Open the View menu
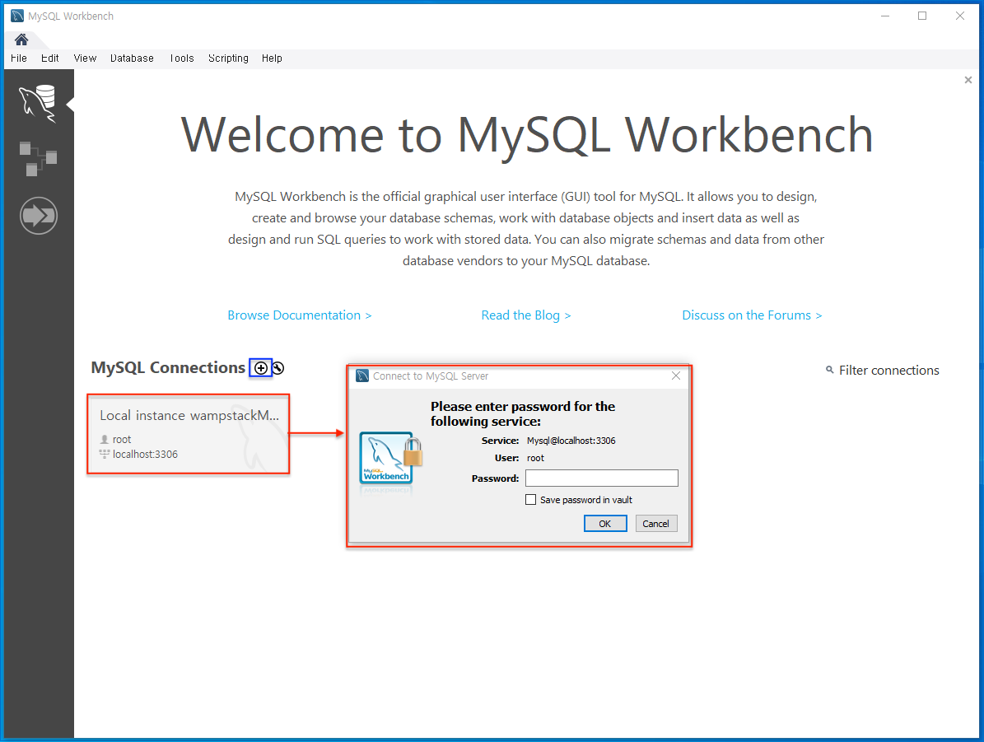The height and width of the screenshot is (742, 984). pyautogui.click(x=85, y=58)
